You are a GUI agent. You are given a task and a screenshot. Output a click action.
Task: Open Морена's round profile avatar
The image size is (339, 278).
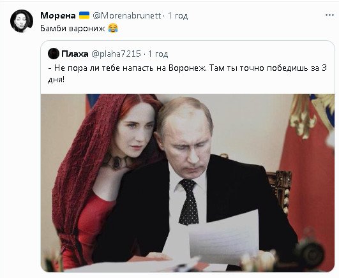(x=22, y=21)
